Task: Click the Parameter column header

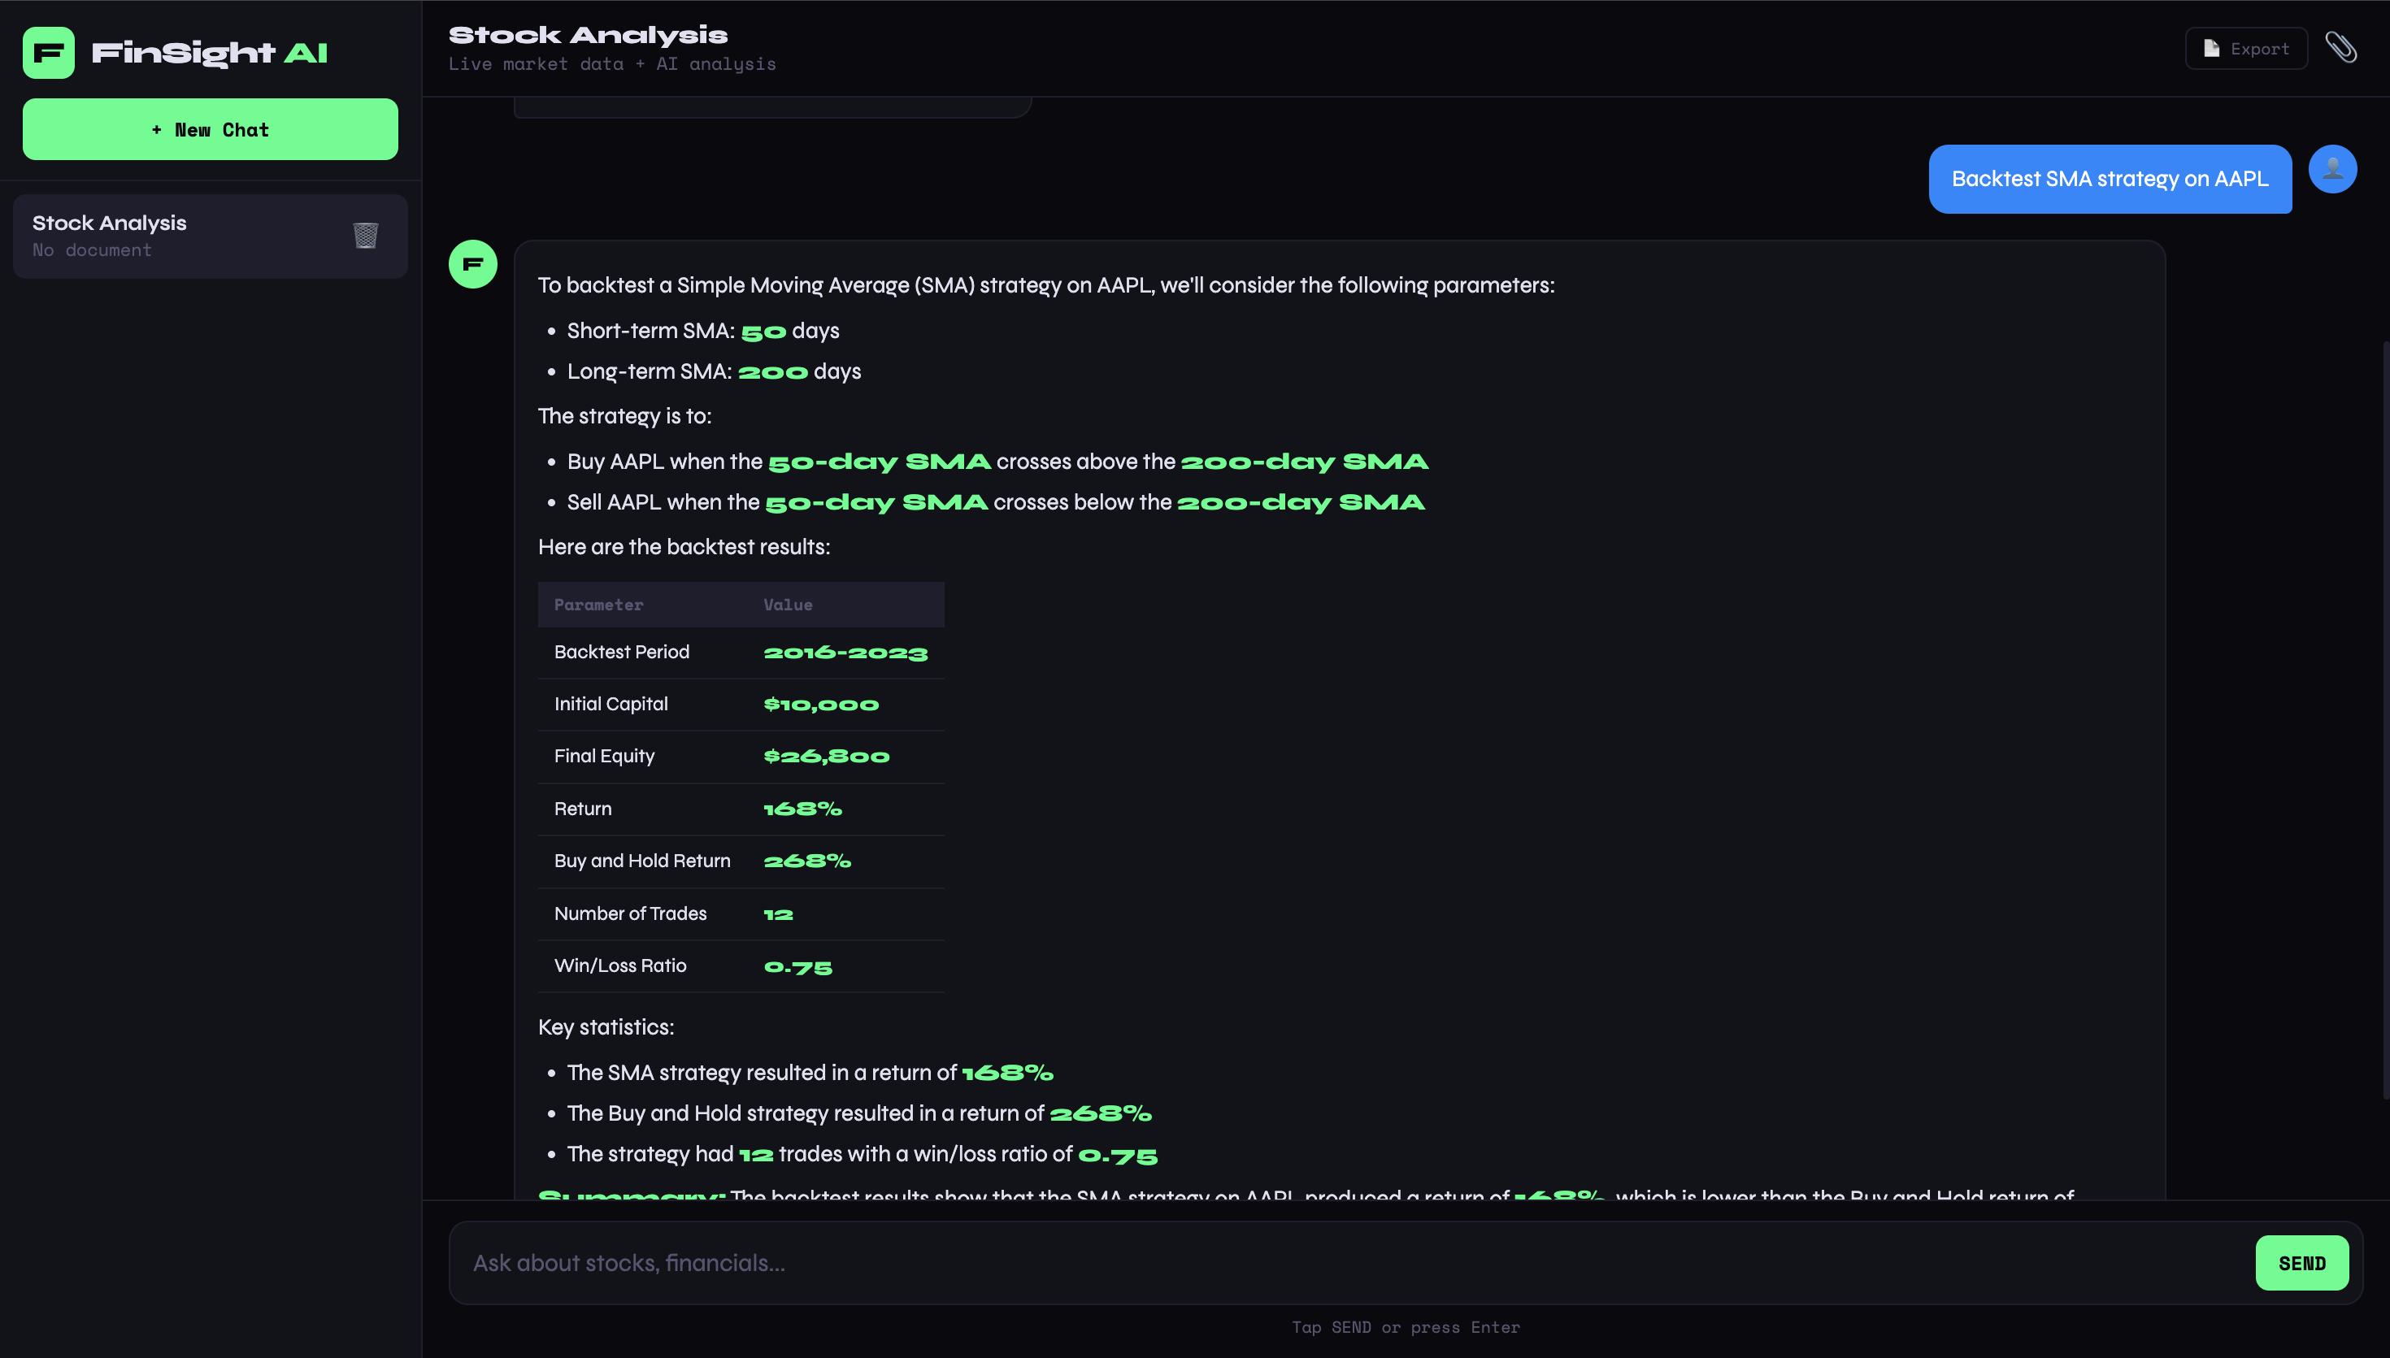Action: click(x=599, y=605)
